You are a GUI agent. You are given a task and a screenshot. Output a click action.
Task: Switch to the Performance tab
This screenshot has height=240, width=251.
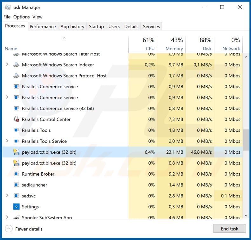coord(43,27)
